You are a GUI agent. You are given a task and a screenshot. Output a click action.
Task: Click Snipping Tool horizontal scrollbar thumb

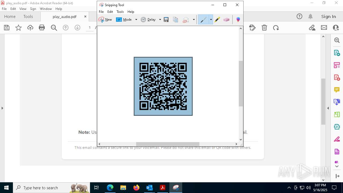pyautogui.click(x=167, y=144)
